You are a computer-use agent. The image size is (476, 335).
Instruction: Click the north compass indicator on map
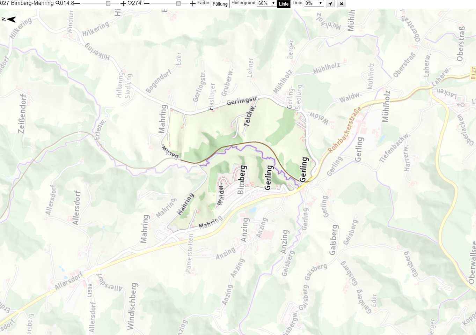[x=9, y=20]
